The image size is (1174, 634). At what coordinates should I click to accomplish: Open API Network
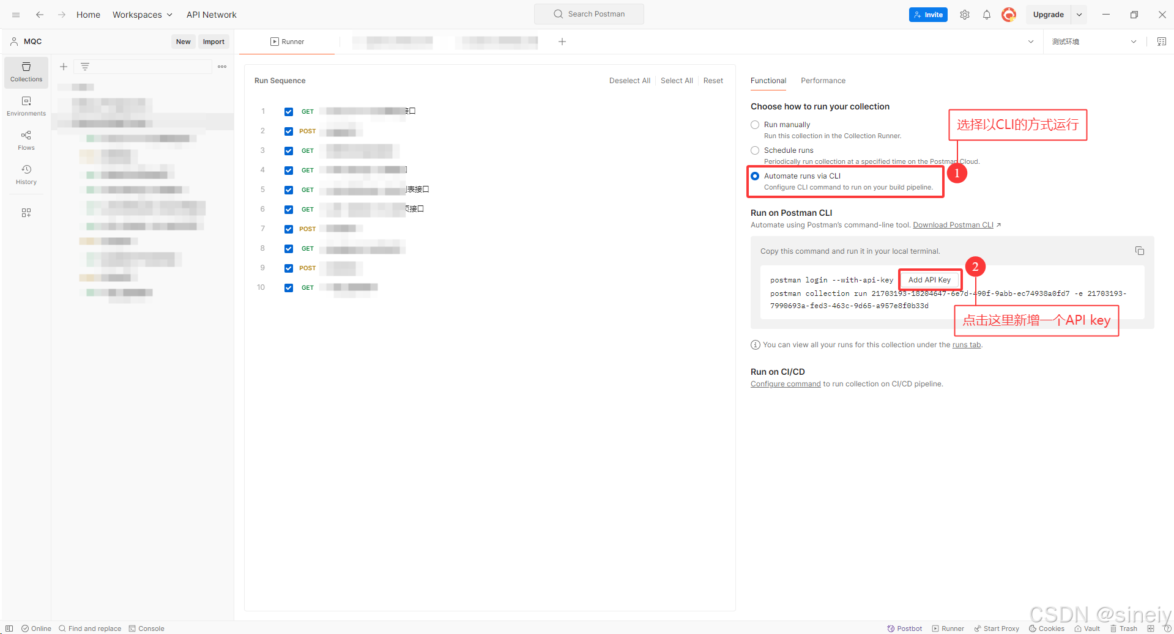coord(212,15)
